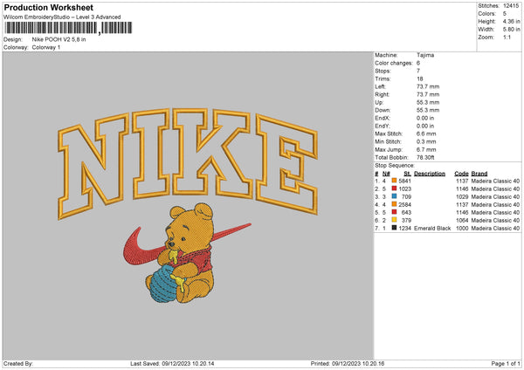The height and width of the screenshot is (370, 524).
Task: Click the Min Stitch value 0.3 mm
Action: tap(426, 141)
